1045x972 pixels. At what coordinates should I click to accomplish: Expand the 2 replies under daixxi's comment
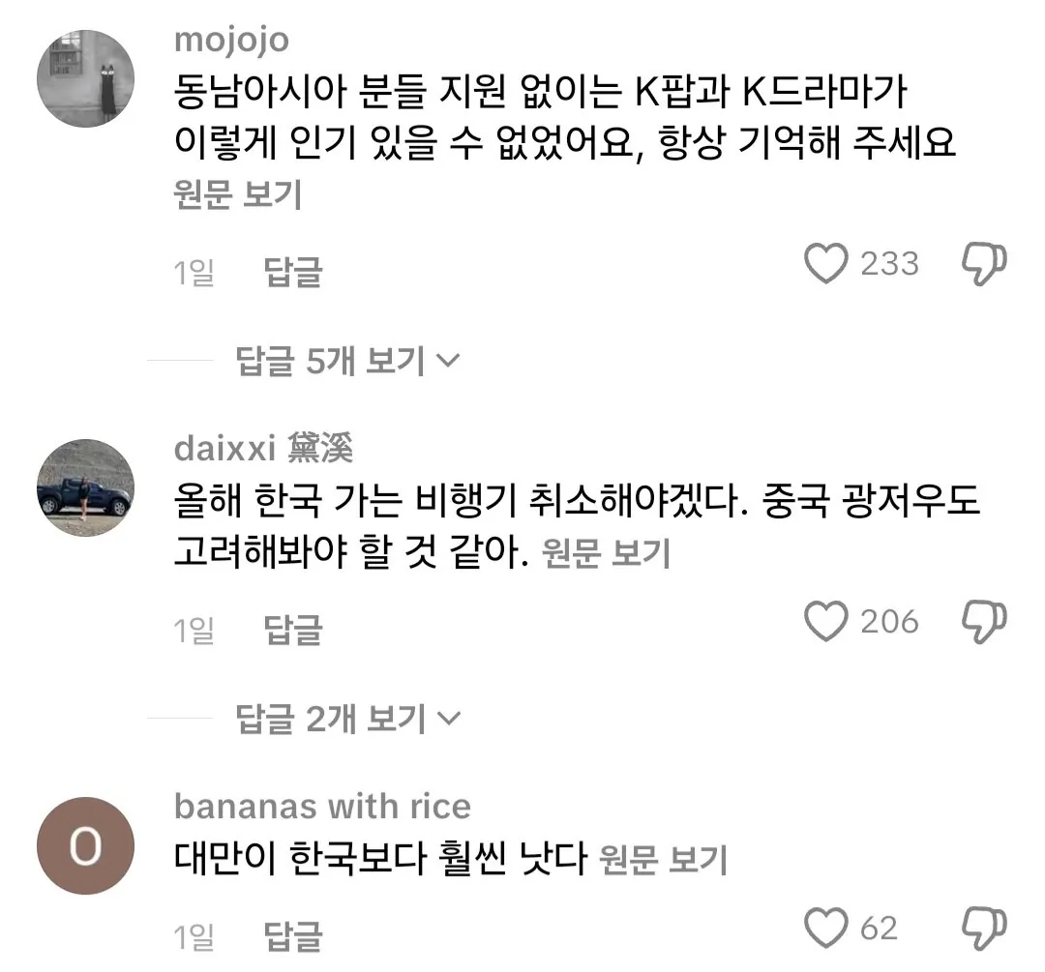[x=346, y=718]
